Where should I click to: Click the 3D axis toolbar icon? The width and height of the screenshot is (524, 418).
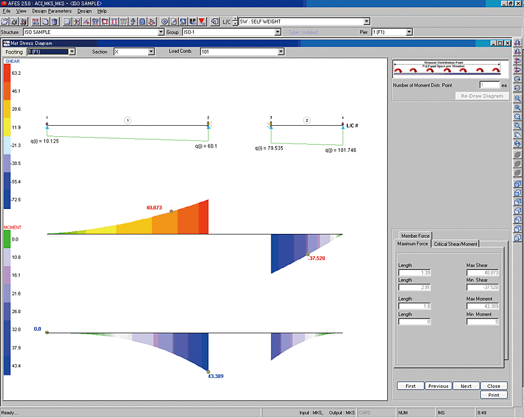click(152, 22)
